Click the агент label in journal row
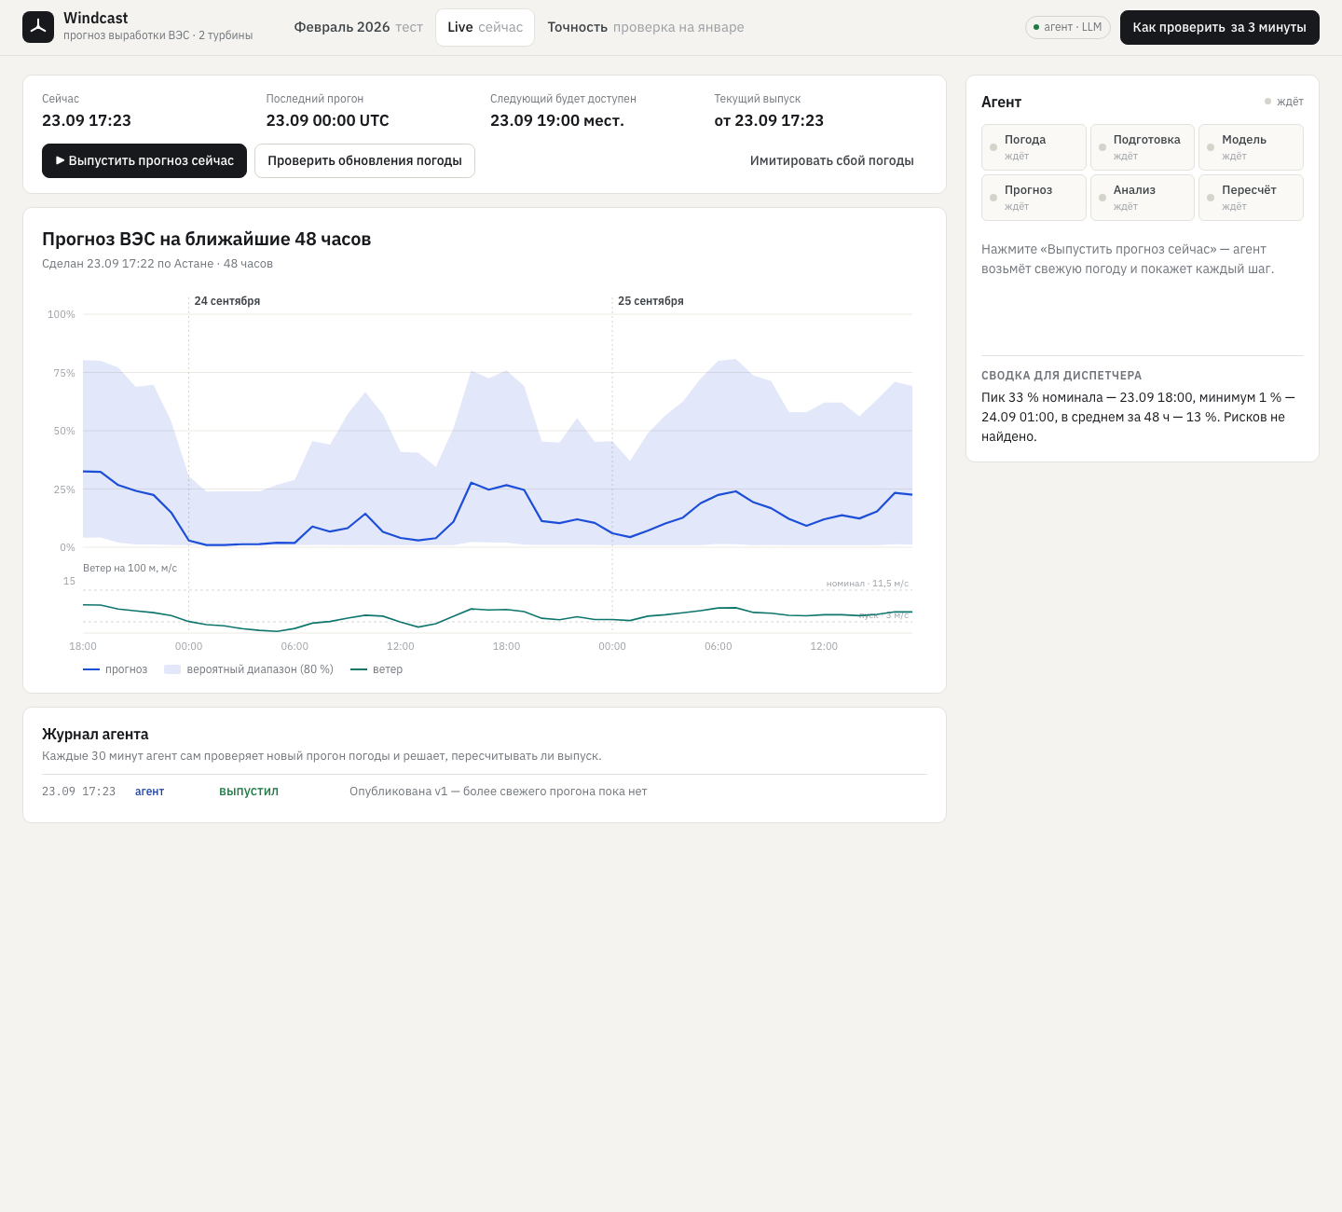The width and height of the screenshot is (1342, 1212). [x=149, y=792]
